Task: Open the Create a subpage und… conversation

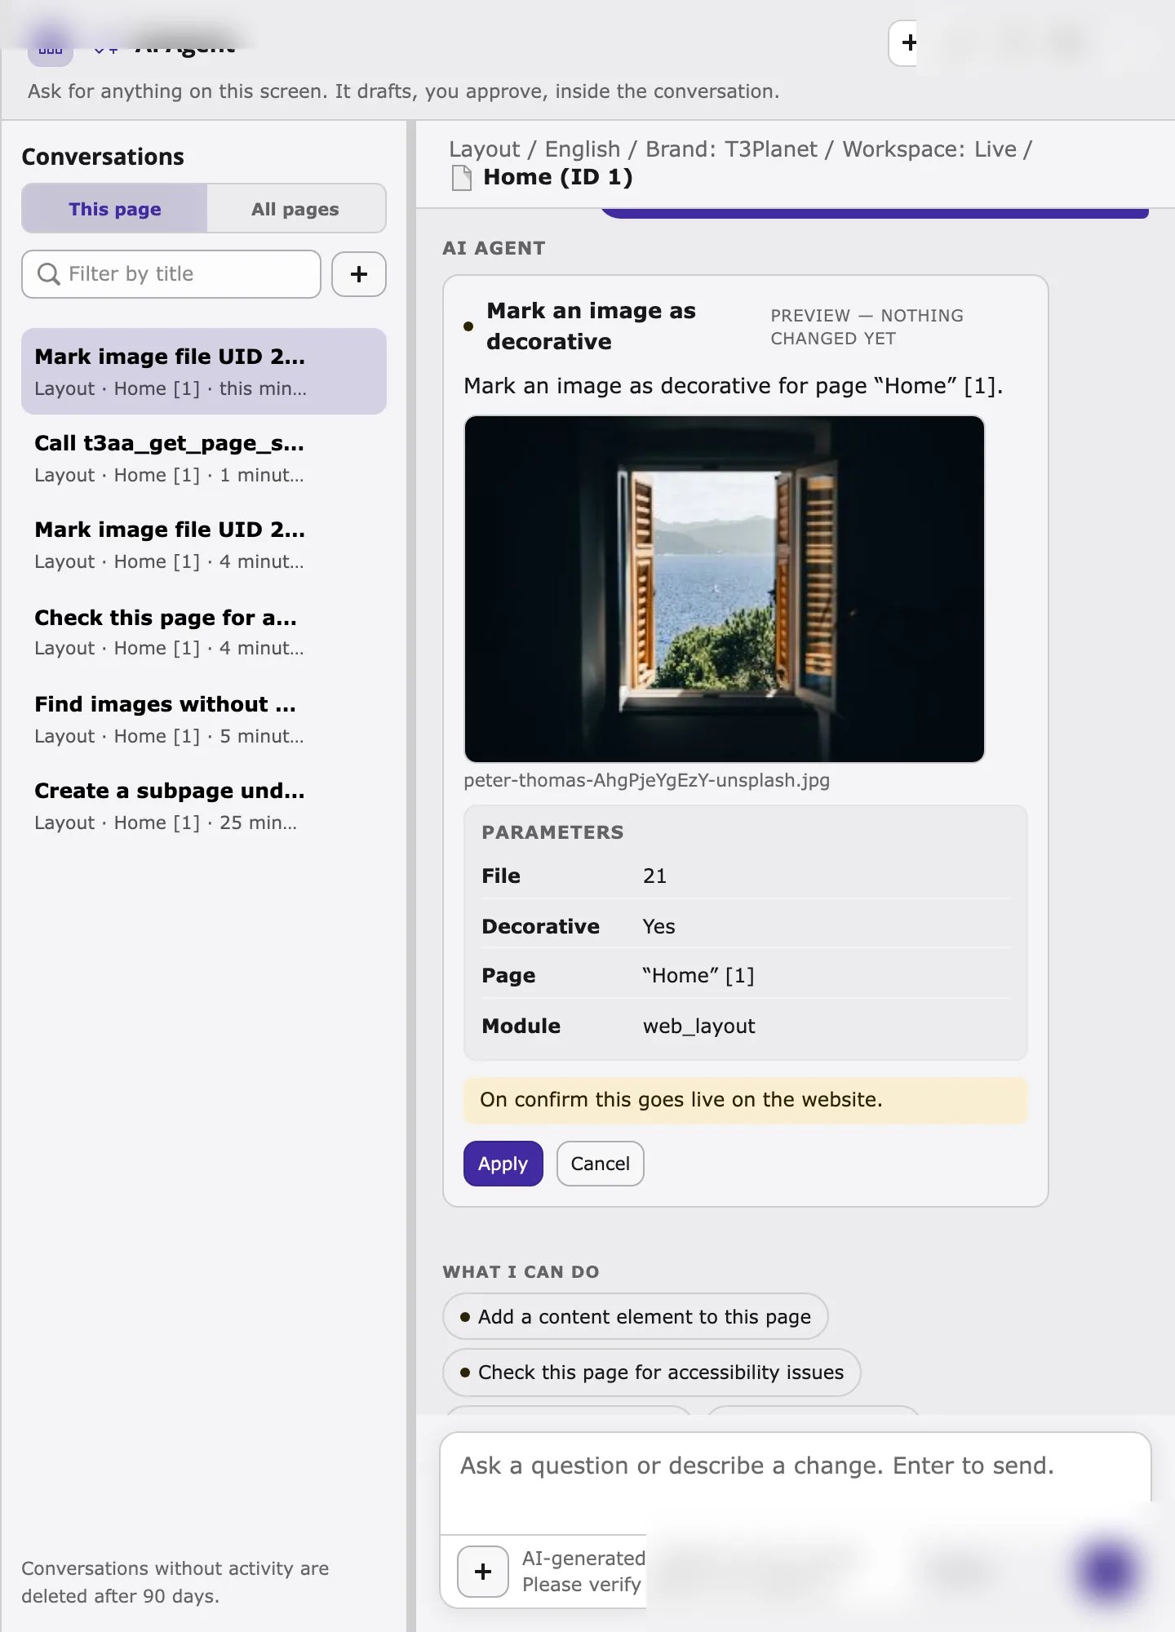Action: 204,805
